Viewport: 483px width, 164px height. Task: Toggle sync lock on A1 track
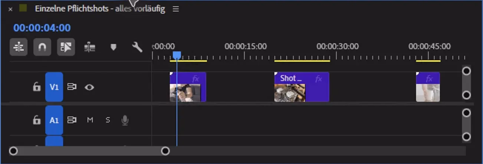click(x=72, y=120)
